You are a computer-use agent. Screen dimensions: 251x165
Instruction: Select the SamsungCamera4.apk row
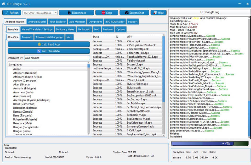pos(127,126)
